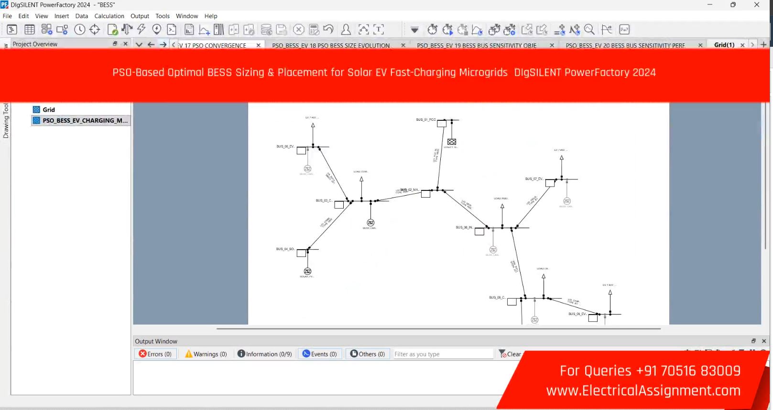Toggle the Information (0/9) filter

(x=264, y=354)
